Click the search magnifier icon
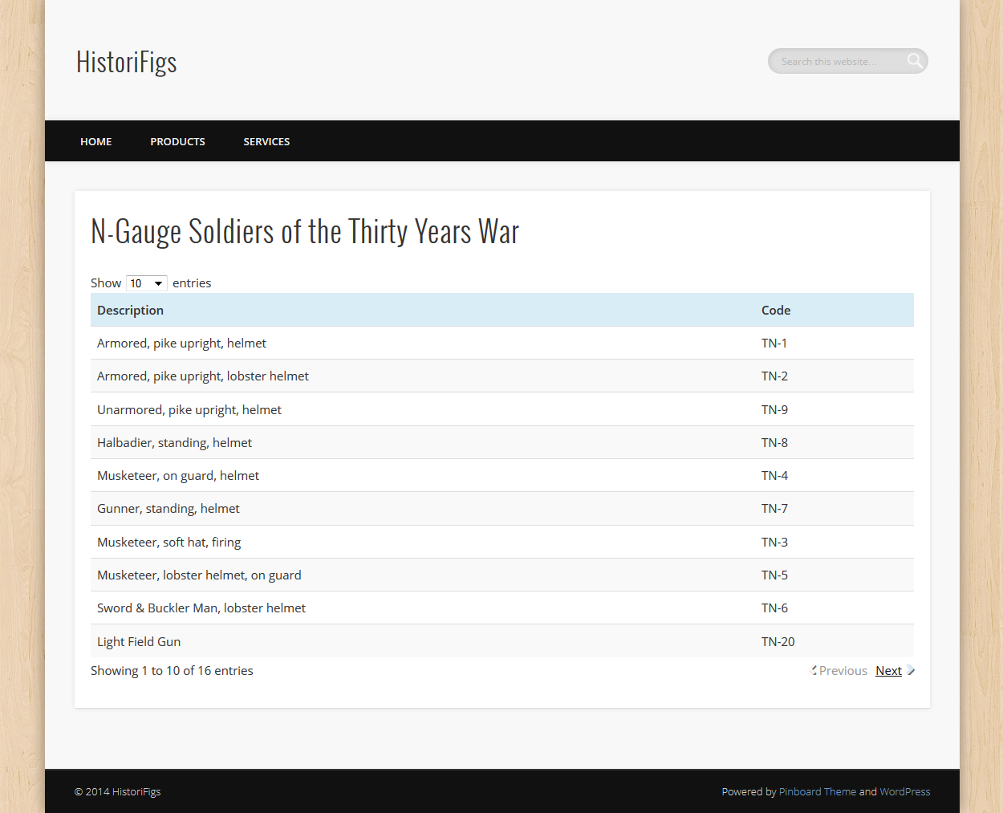 [915, 61]
